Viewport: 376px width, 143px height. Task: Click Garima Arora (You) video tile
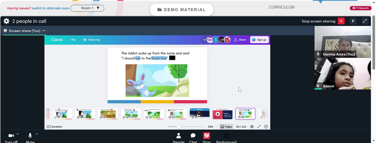343,42
